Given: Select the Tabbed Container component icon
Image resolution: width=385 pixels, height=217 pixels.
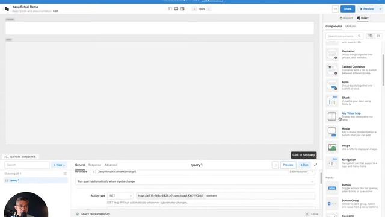Looking at the screenshot, I should pyautogui.click(x=332, y=70).
